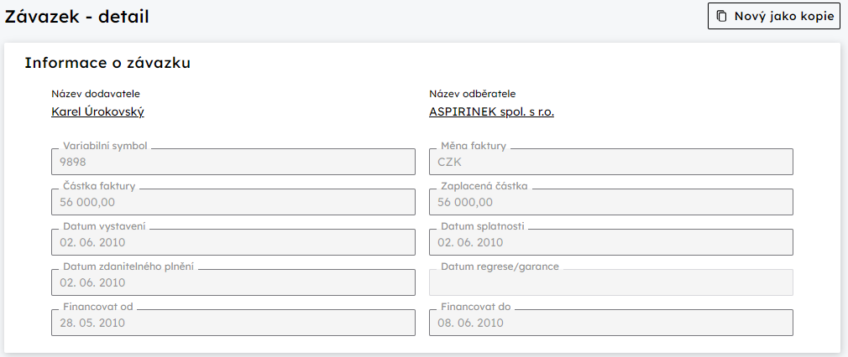
Task: Select the Variabilní symbol field showing 9898
Action: click(x=233, y=162)
